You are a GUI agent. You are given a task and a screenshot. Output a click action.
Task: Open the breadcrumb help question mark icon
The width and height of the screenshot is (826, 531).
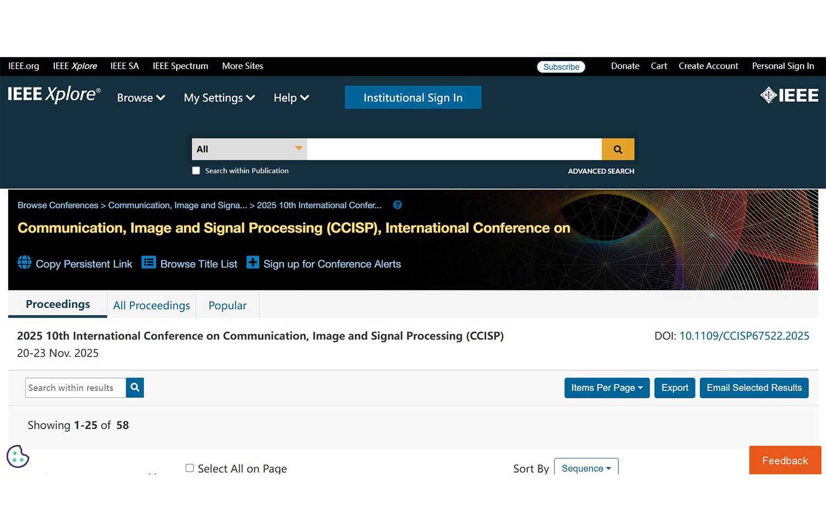(398, 205)
